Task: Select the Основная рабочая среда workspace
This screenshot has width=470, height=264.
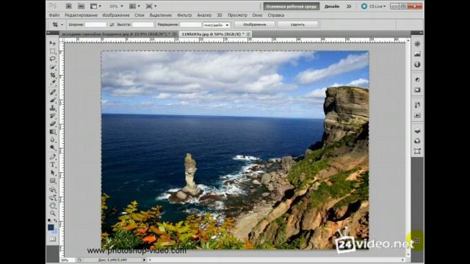Action: (291, 7)
